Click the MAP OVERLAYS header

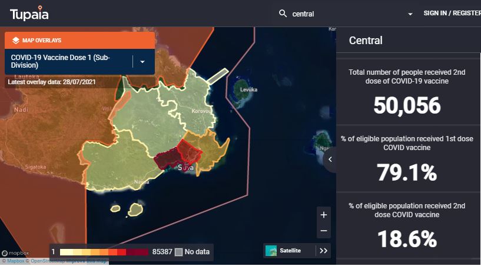coord(79,40)
